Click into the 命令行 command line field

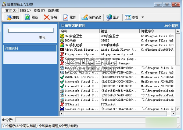tap(97, 120)
